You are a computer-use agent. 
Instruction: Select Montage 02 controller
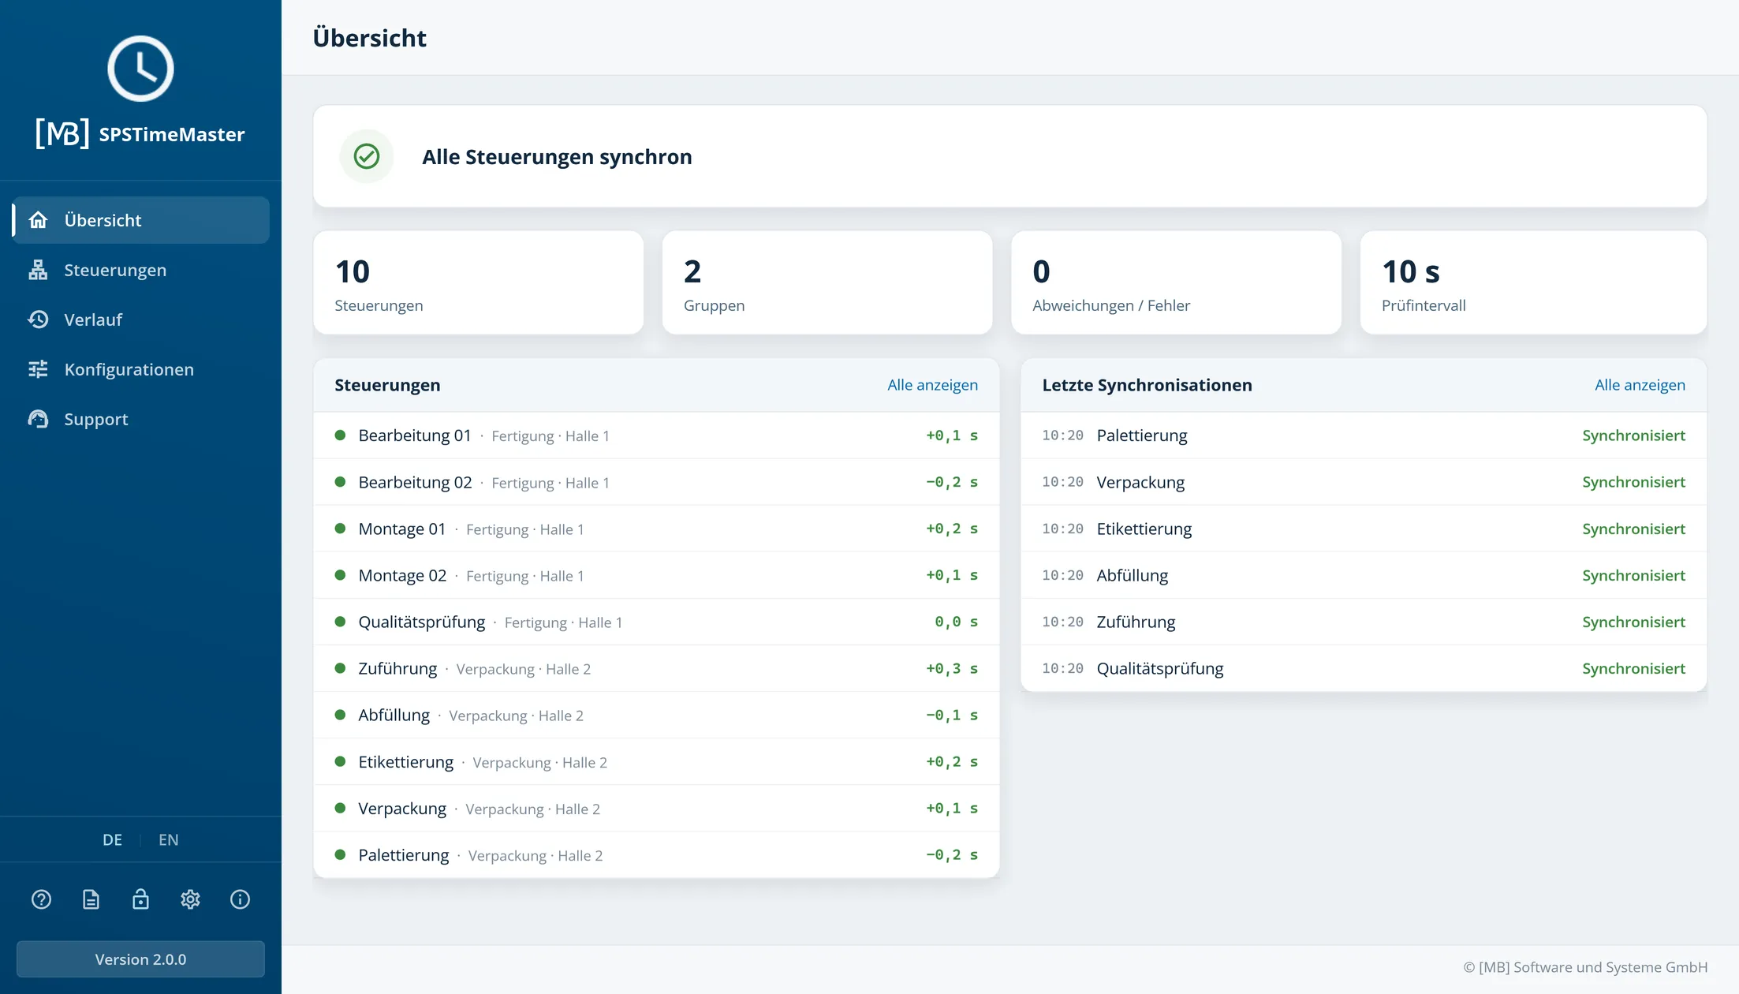pyautogui.click(x=656, y=575)
